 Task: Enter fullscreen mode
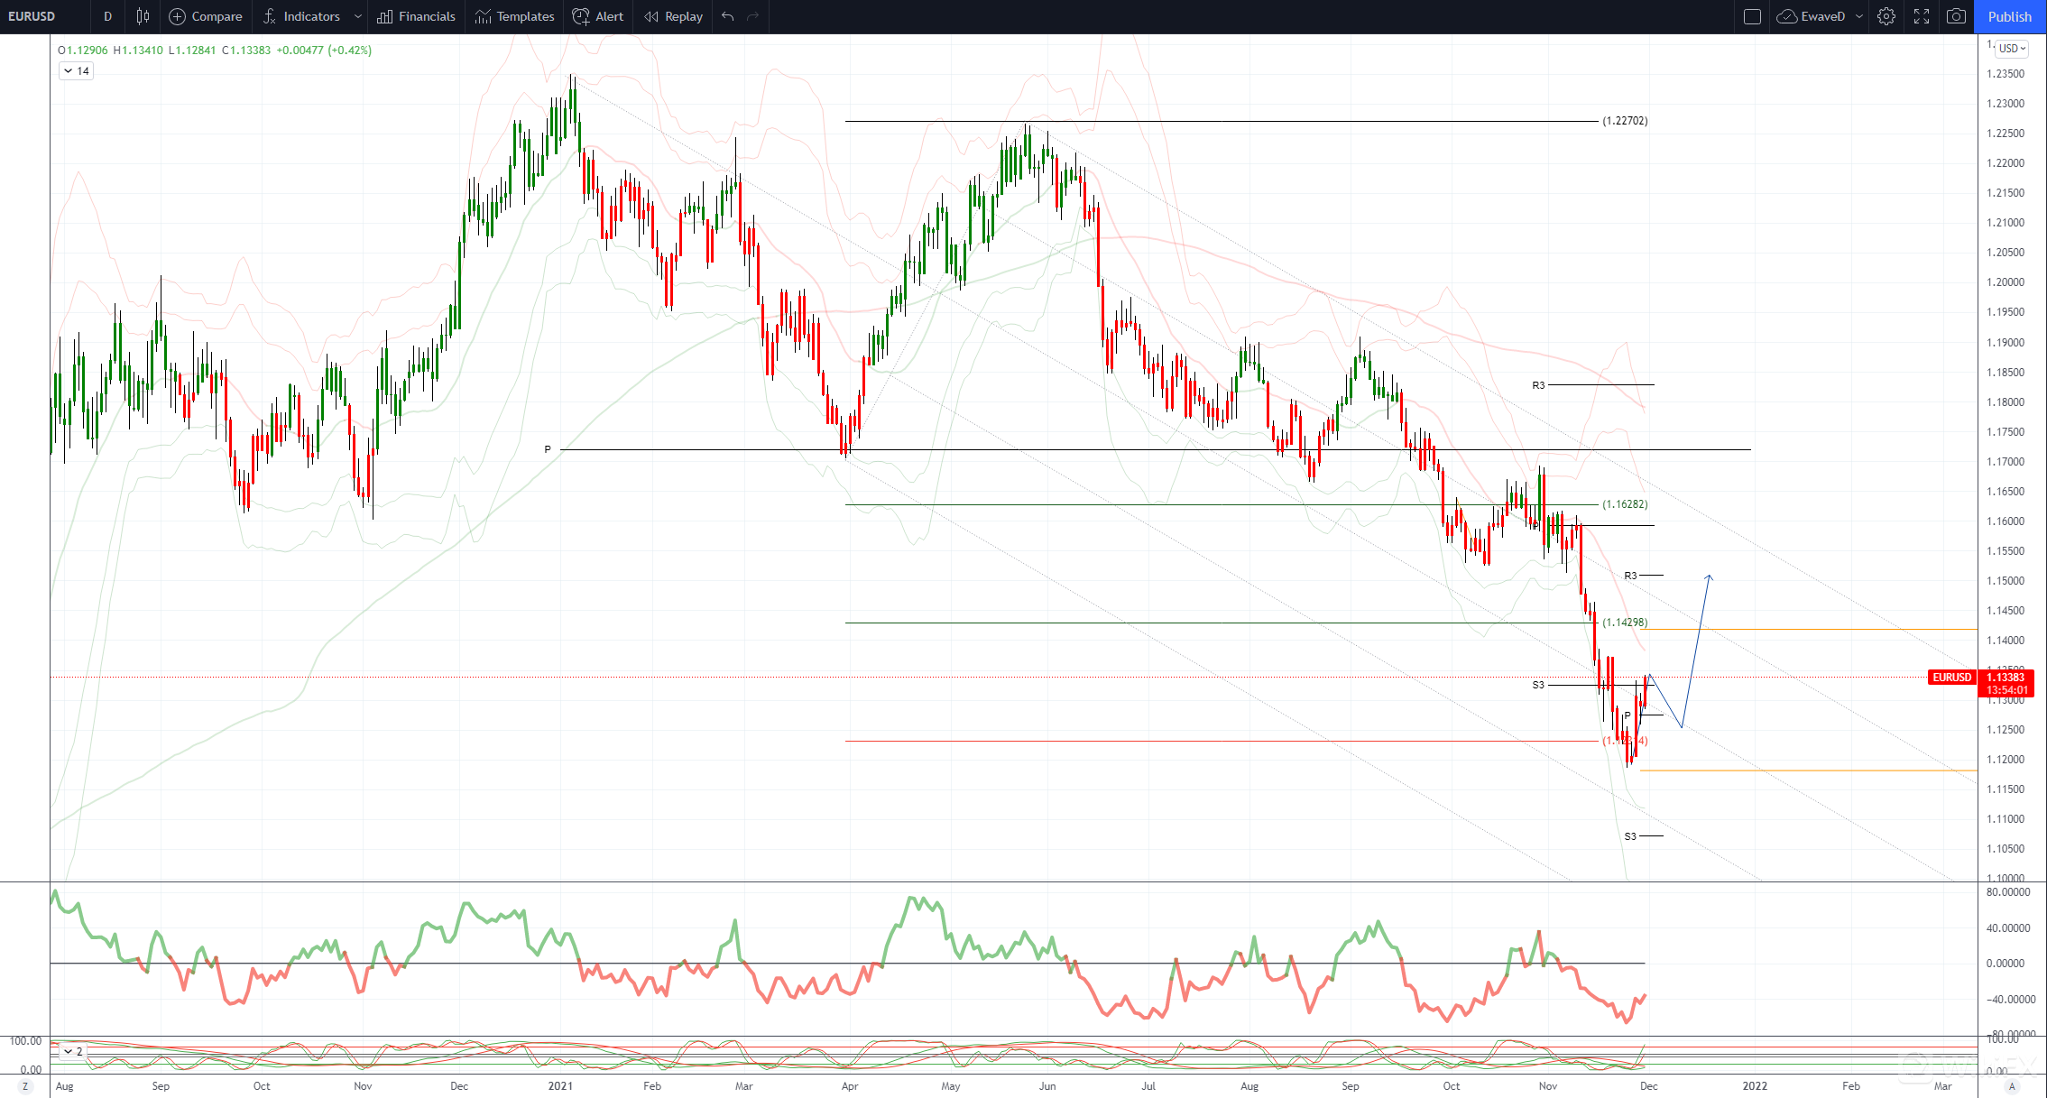click(x=1921, y=16)
